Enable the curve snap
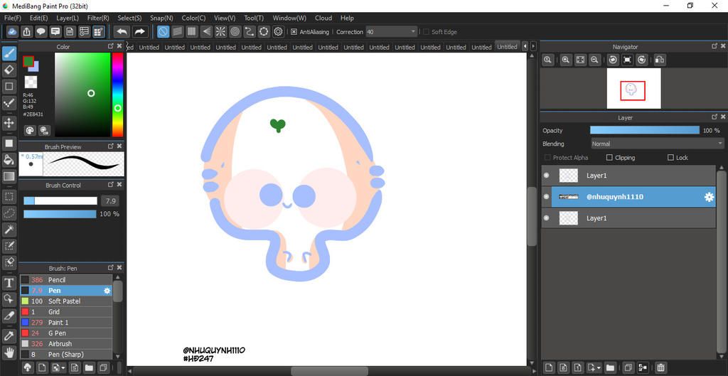 pyautogui.click(x=250, y=31)
